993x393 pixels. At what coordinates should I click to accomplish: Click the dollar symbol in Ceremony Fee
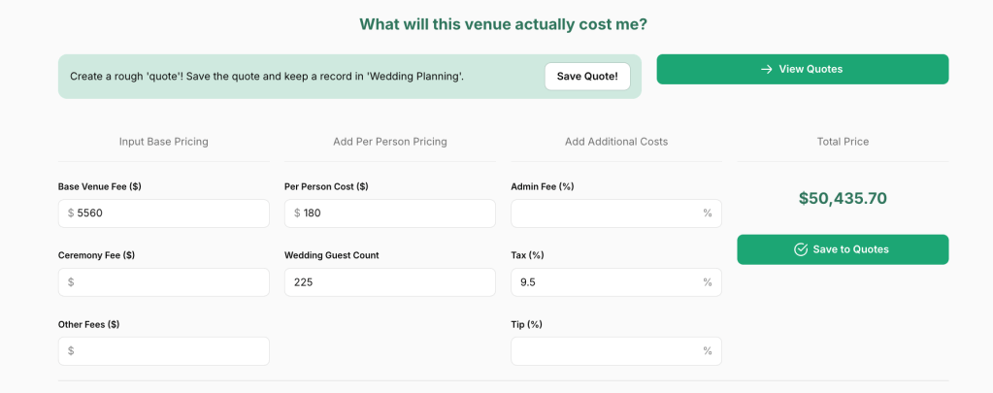tap(71, 282)
